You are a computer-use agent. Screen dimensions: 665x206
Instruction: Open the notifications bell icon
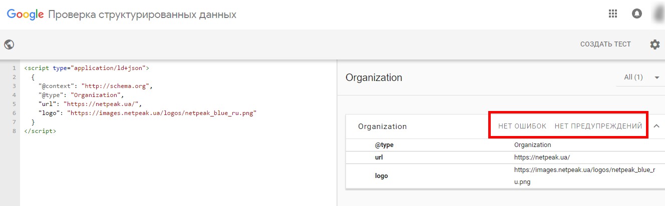click(x=637, y=14)
